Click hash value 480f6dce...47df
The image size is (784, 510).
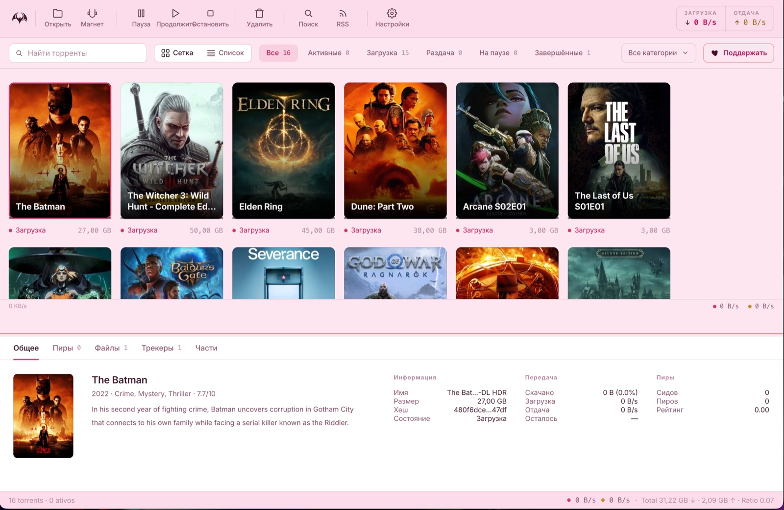[x=480, y=410]
